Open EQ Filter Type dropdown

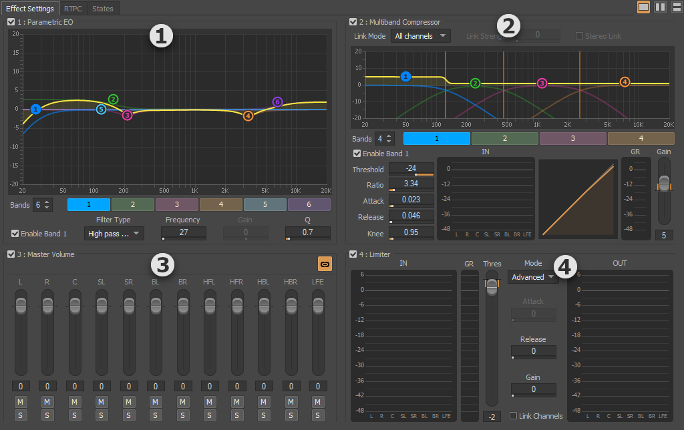114,234
